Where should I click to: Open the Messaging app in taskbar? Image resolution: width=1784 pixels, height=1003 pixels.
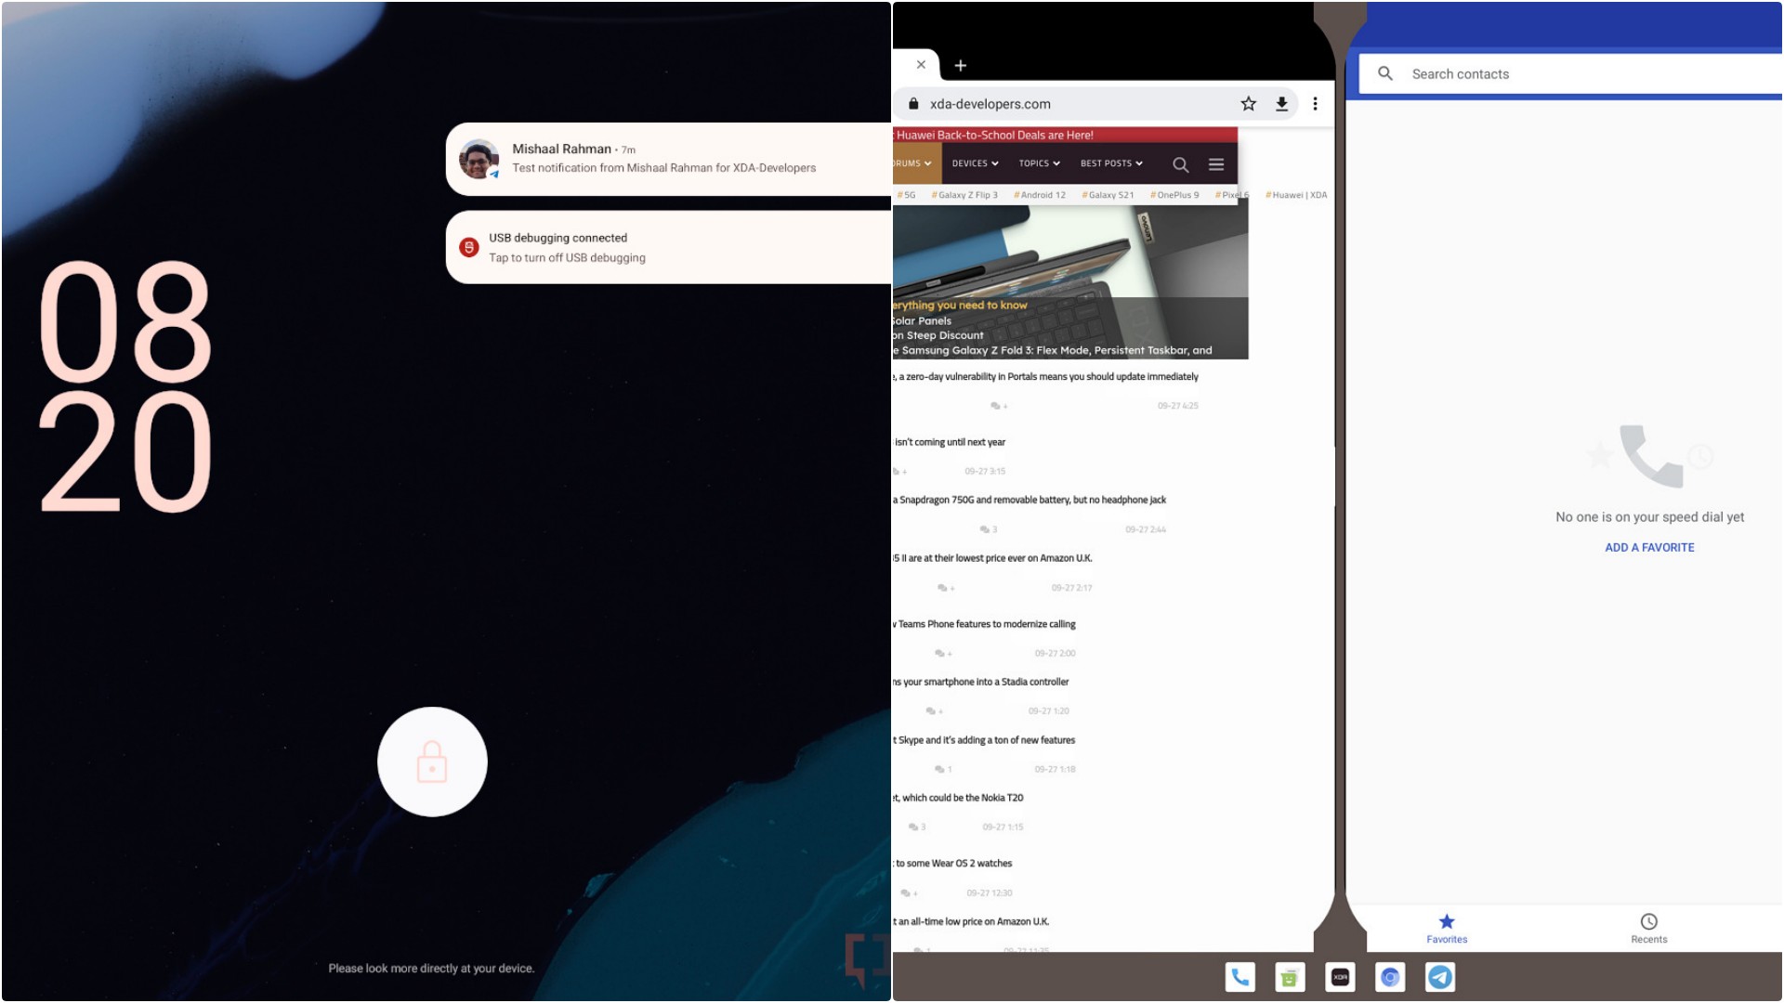(x=1290, y=977)
